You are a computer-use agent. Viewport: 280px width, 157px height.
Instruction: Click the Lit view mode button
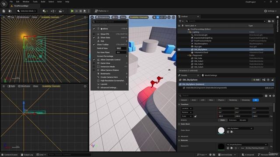point(115,17)
